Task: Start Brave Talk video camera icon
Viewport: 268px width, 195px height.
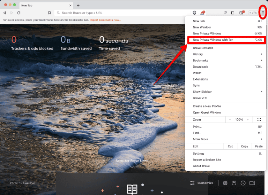Action: point(252,183)
